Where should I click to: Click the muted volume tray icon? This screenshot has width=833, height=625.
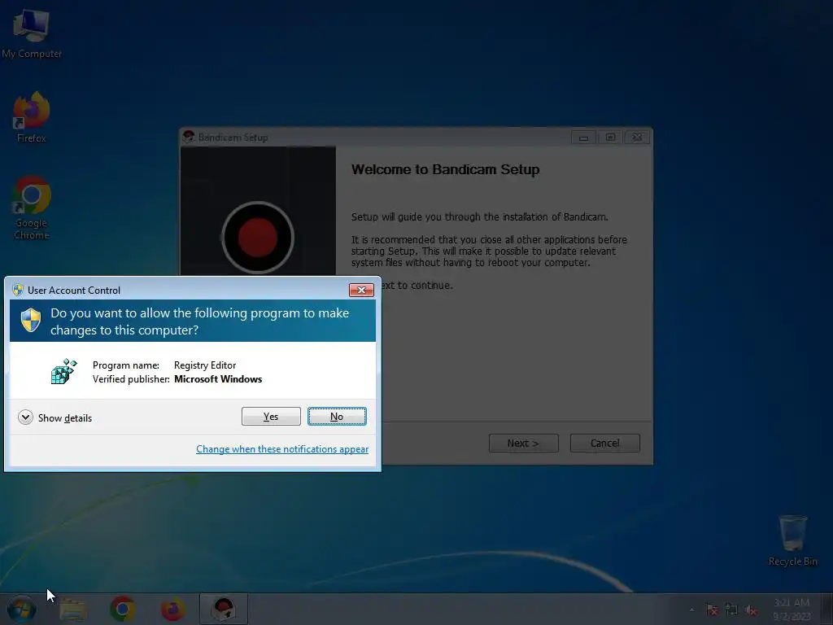pos(751,610)
